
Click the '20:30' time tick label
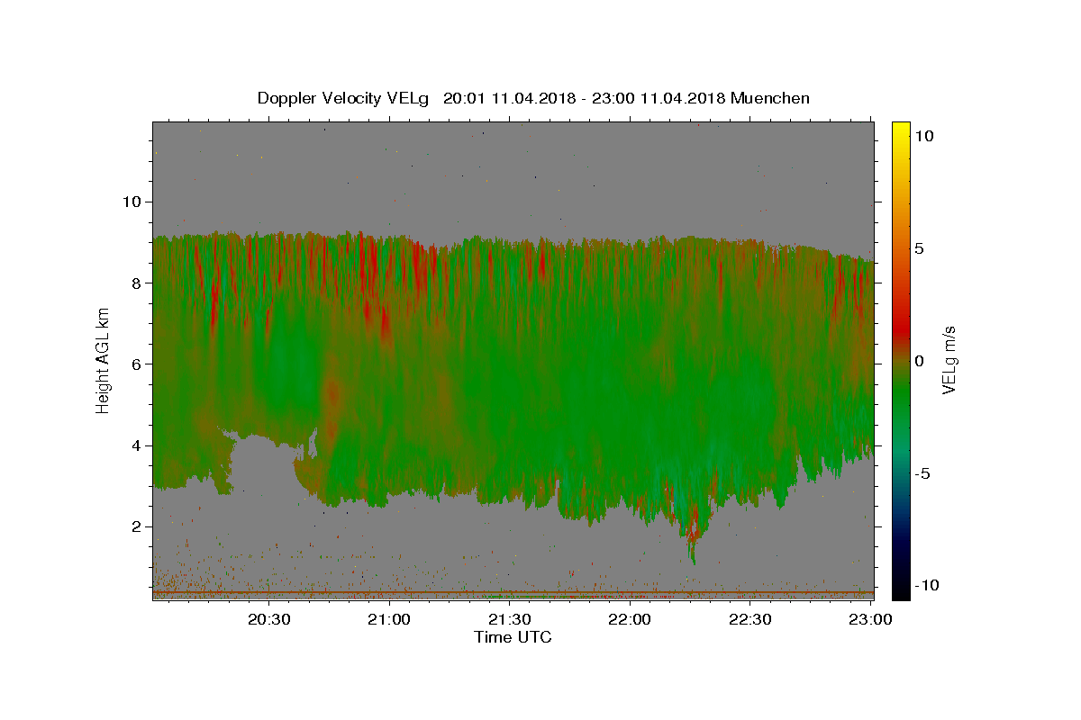268,619
